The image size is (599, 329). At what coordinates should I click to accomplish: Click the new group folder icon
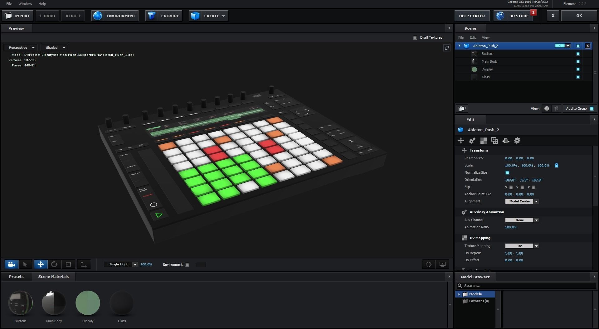[462, 109]
